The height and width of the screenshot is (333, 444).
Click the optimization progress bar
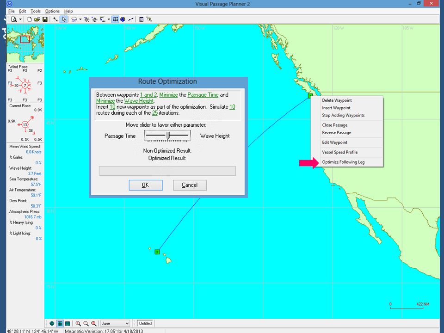coord(167,171)
